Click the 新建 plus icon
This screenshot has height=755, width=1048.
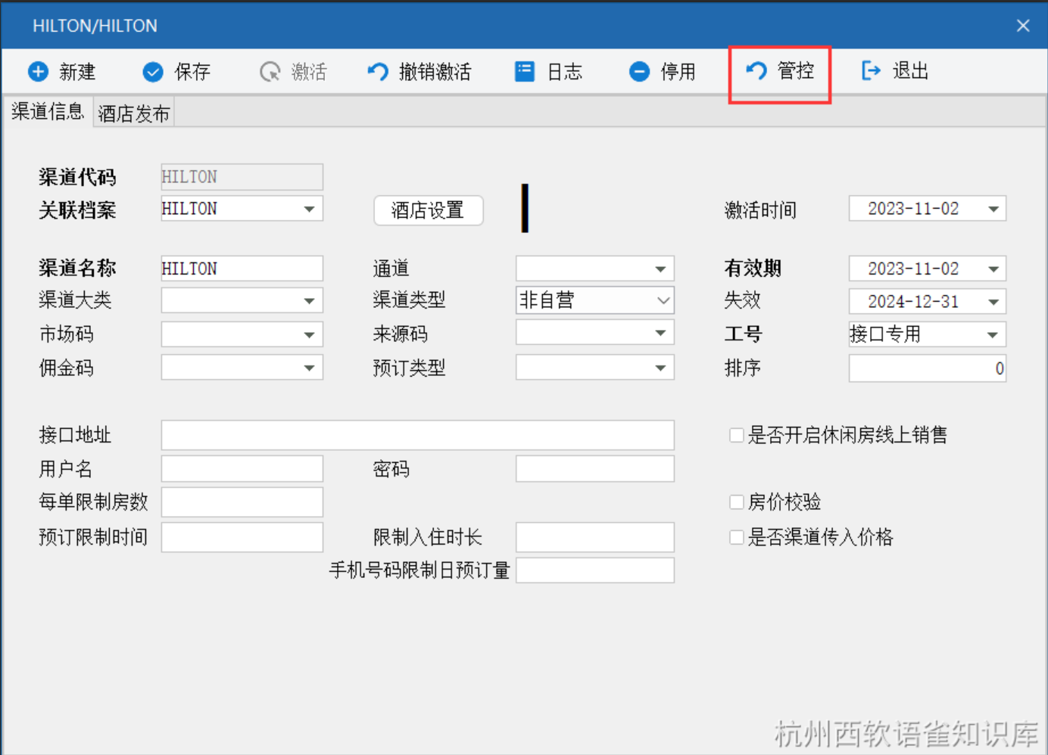tap(38, 72)
